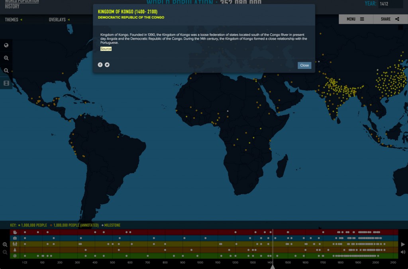Close the Kingdom of Kongo popup
Image resolution: width=408 pixels, height=269 pixels.
click(x=304, y=65)
